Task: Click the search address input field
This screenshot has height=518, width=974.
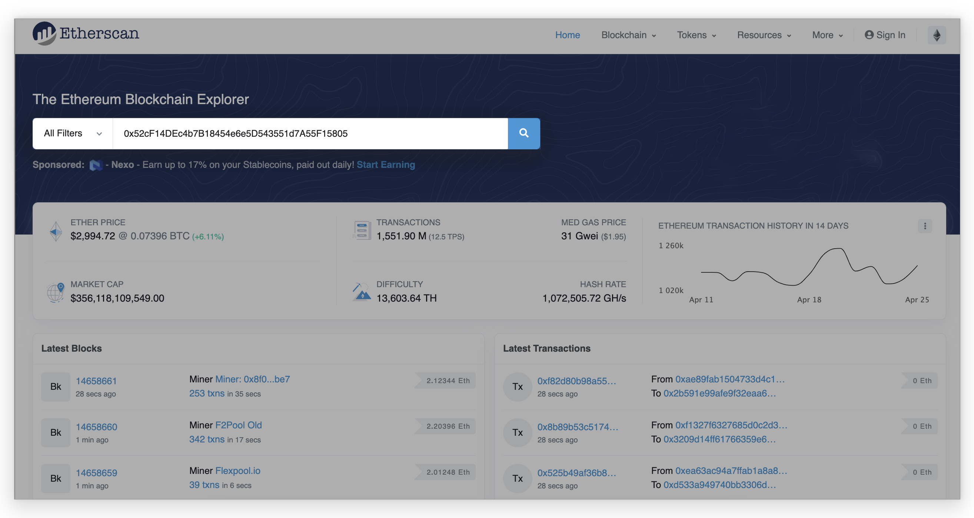Action: [310, 133]
